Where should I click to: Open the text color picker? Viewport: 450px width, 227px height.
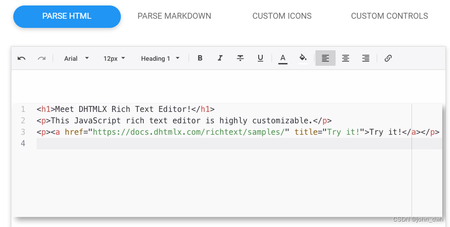click(283, 58)
